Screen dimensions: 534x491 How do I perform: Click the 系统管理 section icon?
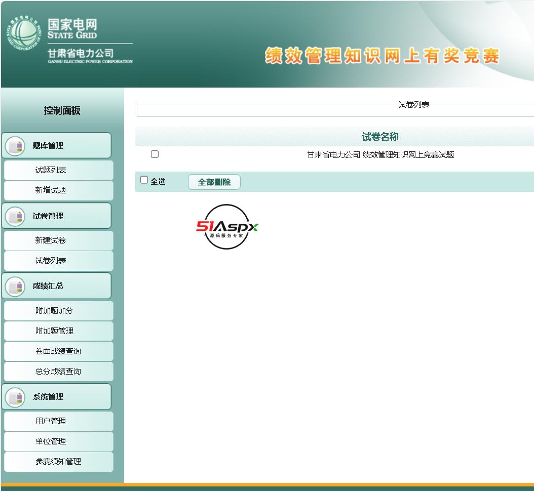pos(15,397)
